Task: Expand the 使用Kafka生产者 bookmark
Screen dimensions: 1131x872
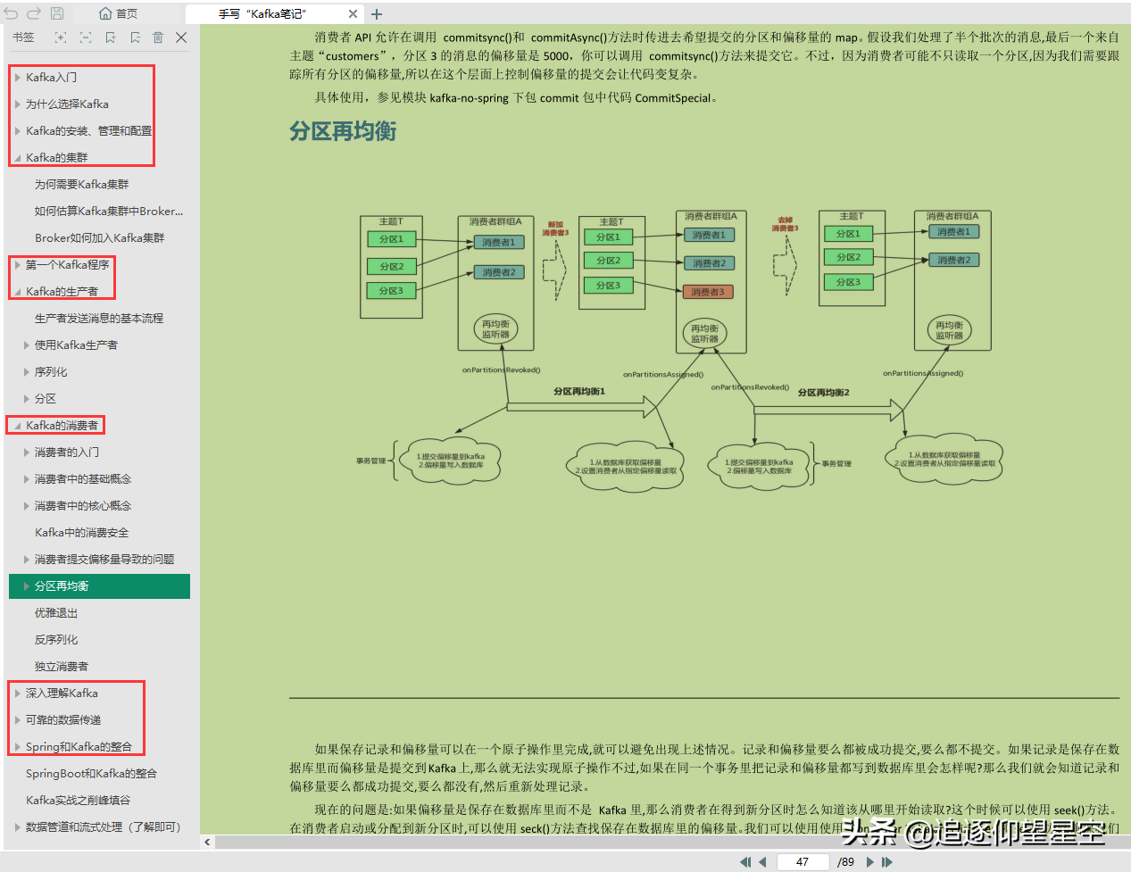Action: 27,345
